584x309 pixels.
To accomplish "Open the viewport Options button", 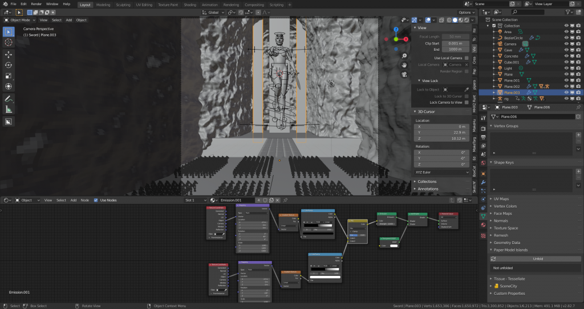I will click(465, 12).
